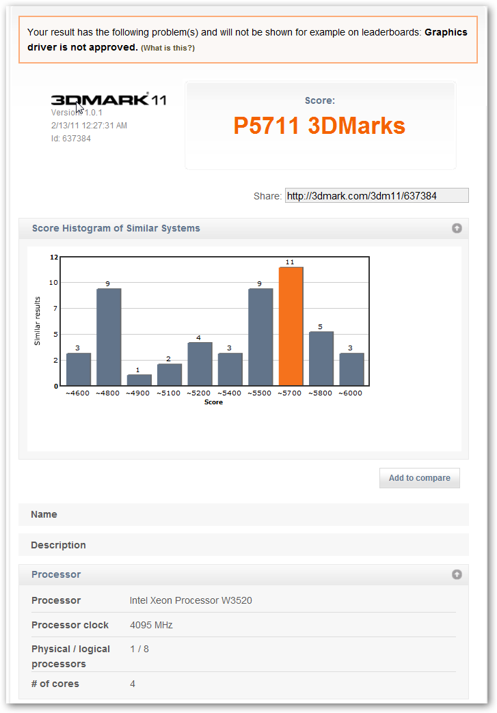Click the Processor section header title
497x713 pixels.
click(56, 574)
